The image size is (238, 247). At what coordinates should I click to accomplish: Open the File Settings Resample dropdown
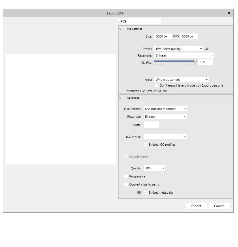(184, 55)
